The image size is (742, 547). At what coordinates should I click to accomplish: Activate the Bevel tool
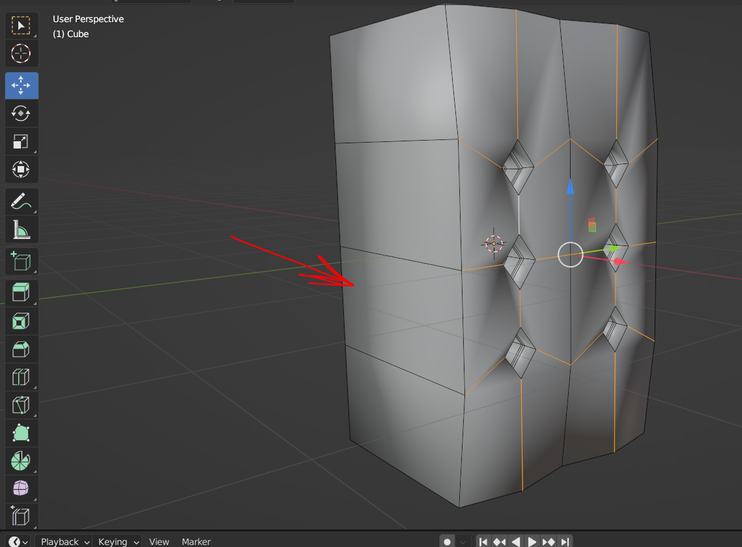21,349
